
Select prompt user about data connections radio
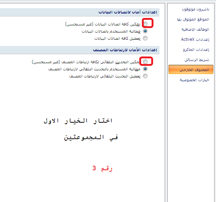click(x=145, y=31)
